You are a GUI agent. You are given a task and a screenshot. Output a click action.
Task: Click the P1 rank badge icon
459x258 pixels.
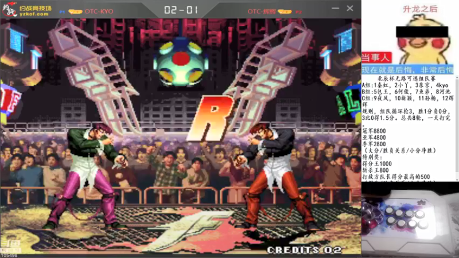(75, 11)
